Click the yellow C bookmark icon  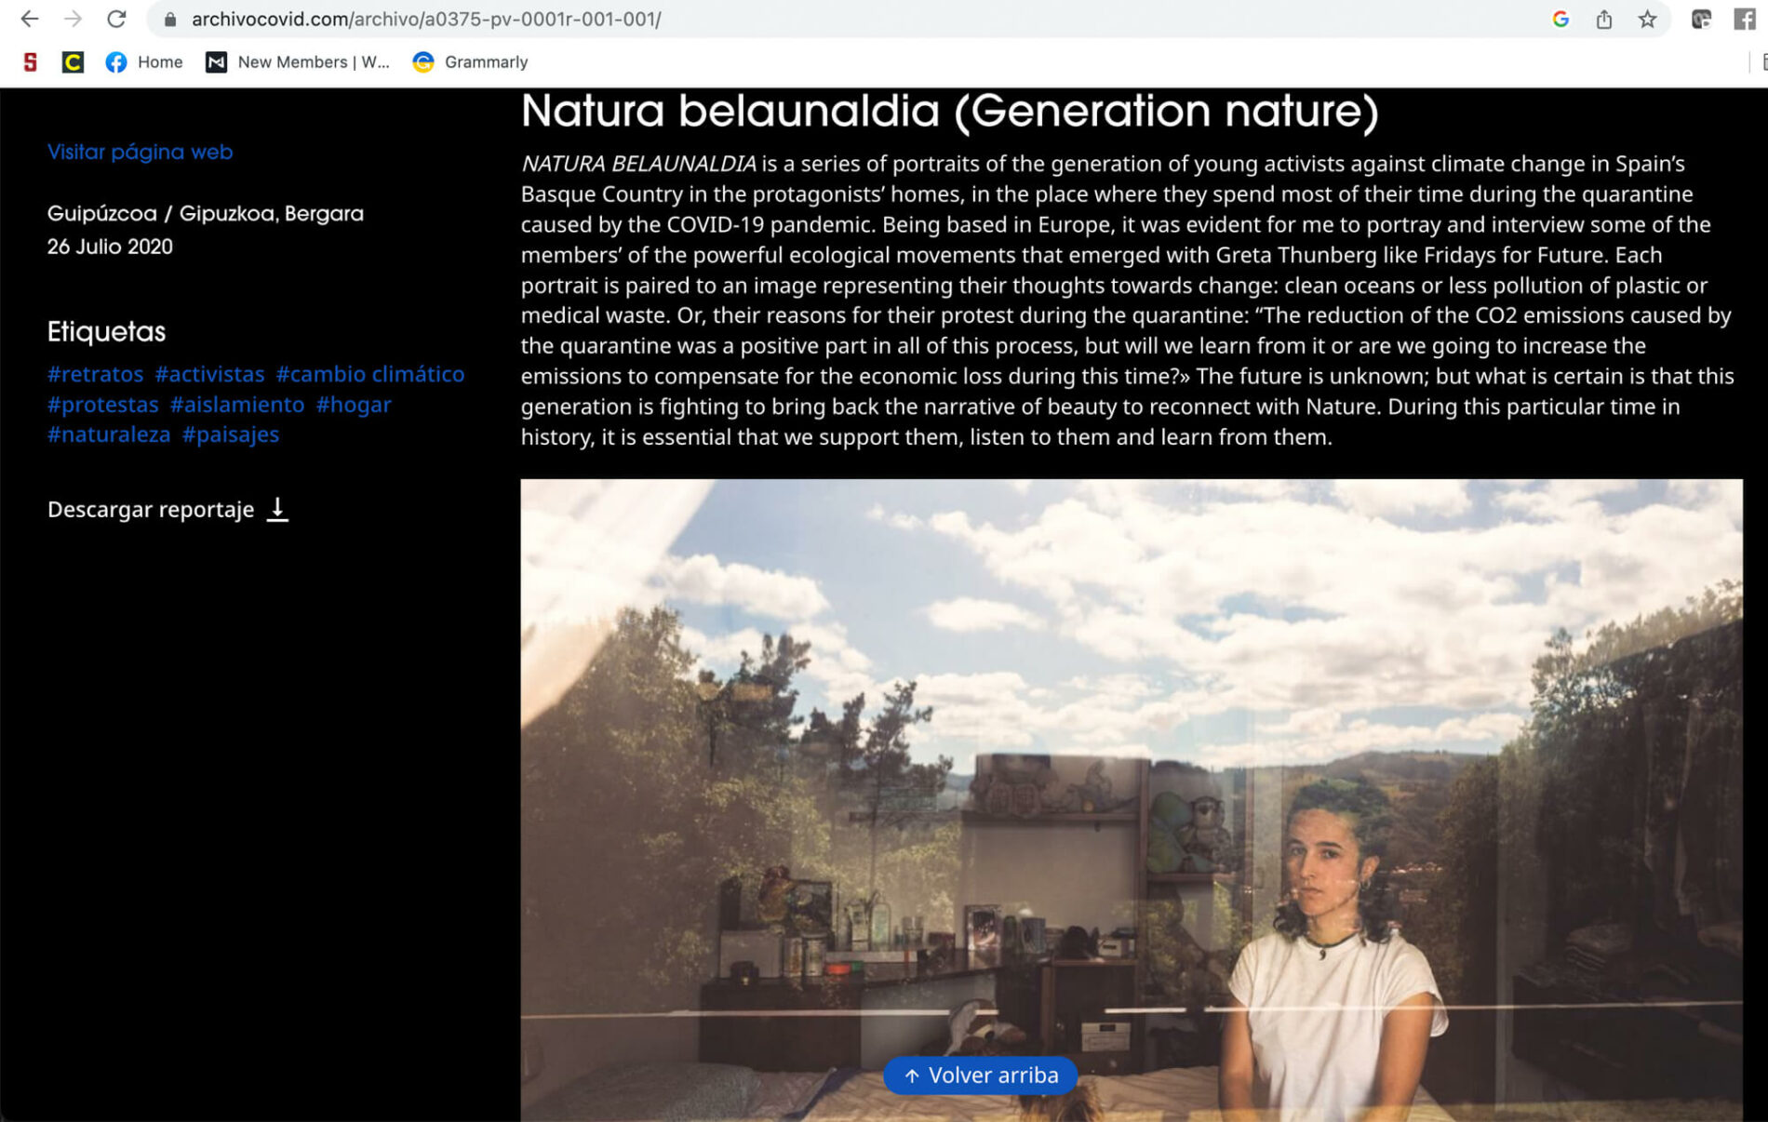point(73,61)
